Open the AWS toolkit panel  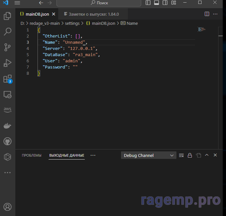click(7, 110)
